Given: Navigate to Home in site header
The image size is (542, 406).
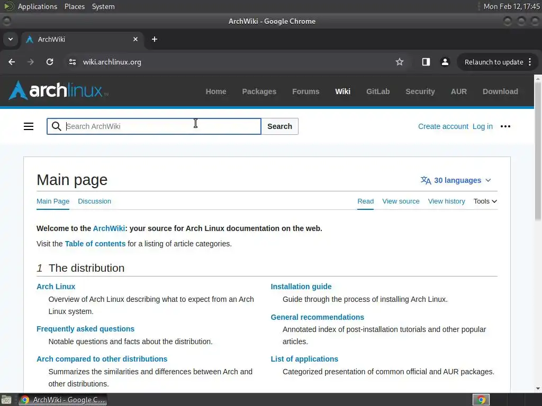Looking at the screenshot, I should click(216, 91).
